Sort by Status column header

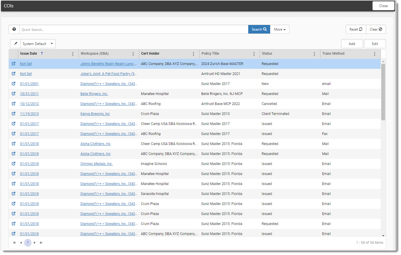tap(267, 54)
